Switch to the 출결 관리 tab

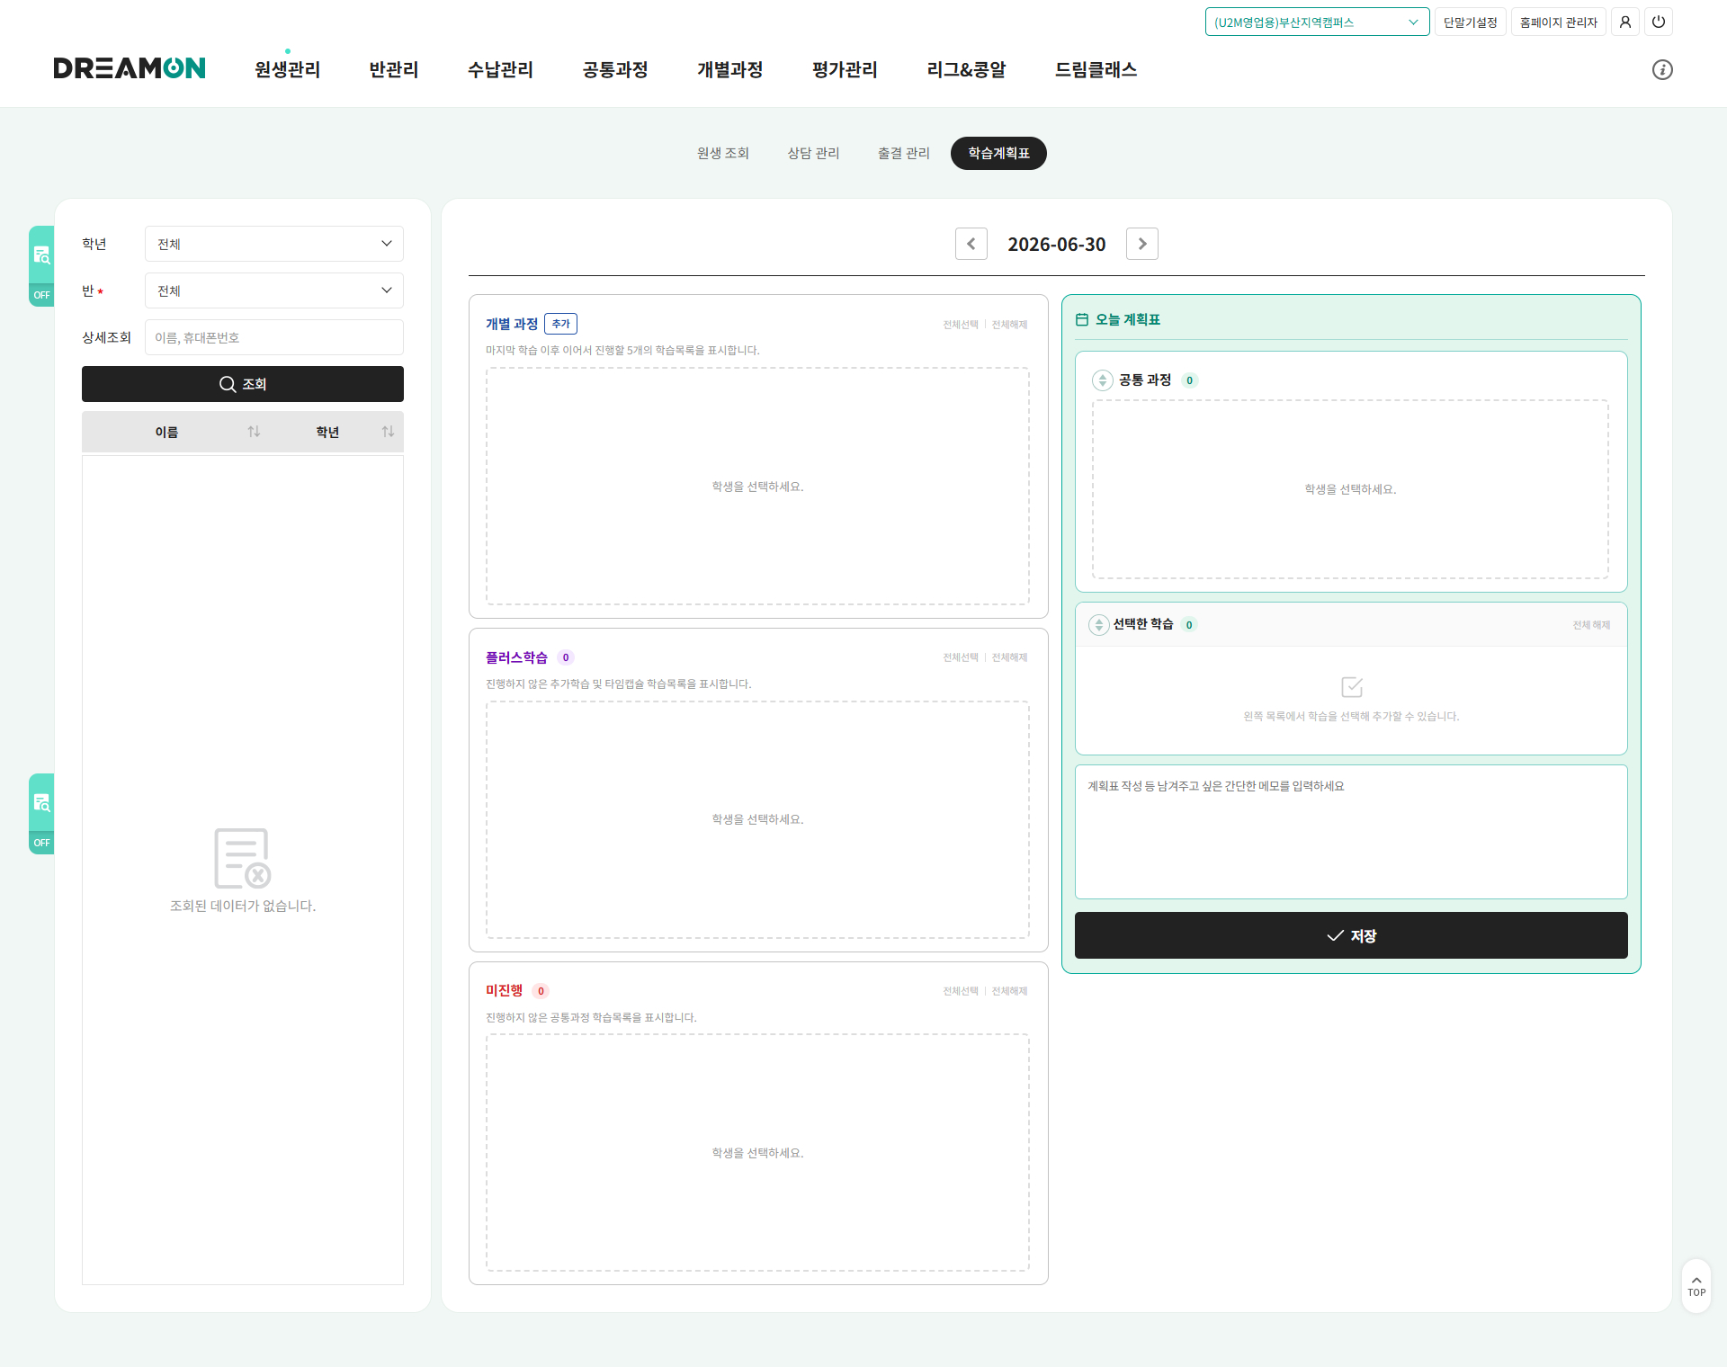(904, 153)
